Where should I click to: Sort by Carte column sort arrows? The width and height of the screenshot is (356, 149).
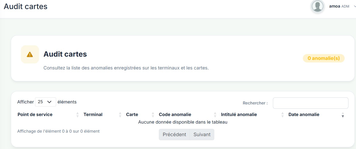[153, 115]
